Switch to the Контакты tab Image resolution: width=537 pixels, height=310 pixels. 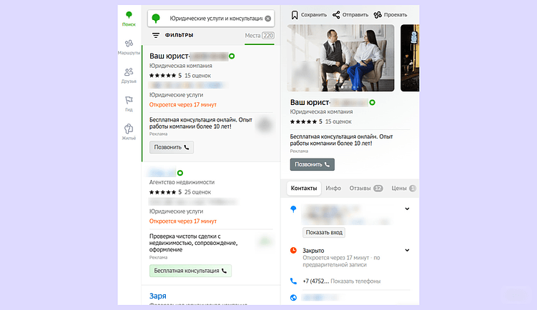click(x=304, y=188)
